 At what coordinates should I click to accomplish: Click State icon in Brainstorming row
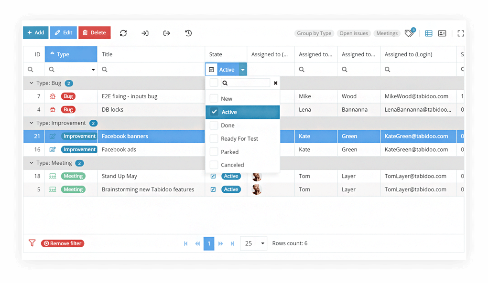[x=213, y=189]
